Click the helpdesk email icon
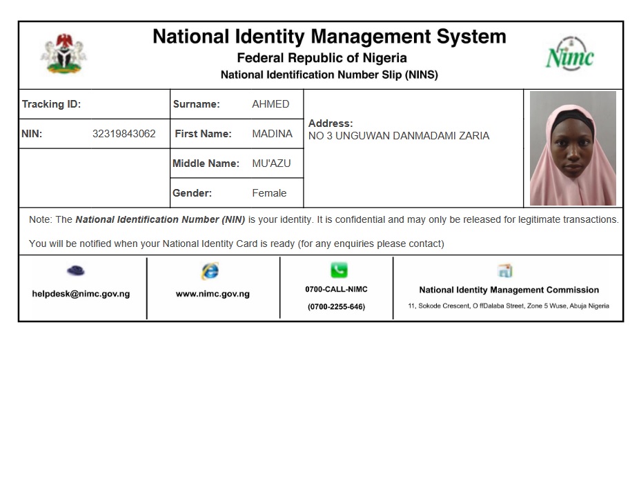630x496 pixels. pyautogui.click(x=76, y=270)
